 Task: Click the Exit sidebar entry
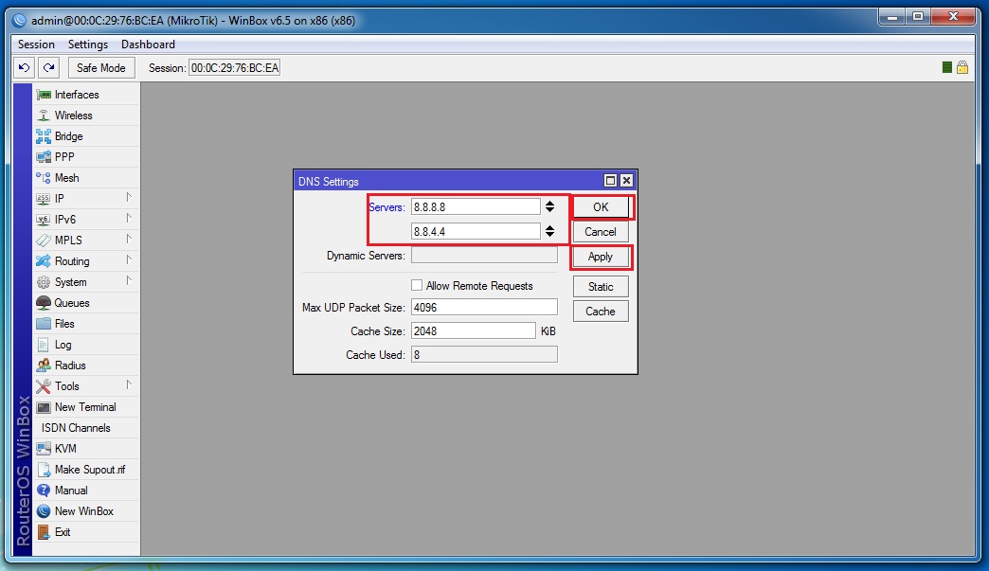(x=86, y=532)
